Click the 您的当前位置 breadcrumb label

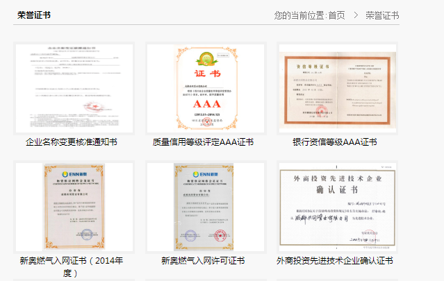(300, 15)
